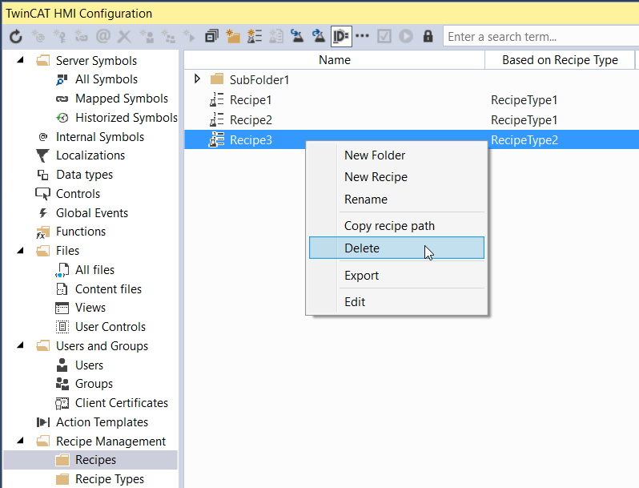
Task: Open Historized Symbols tree item
Action: pyautogui.click(x=127, y=118)
